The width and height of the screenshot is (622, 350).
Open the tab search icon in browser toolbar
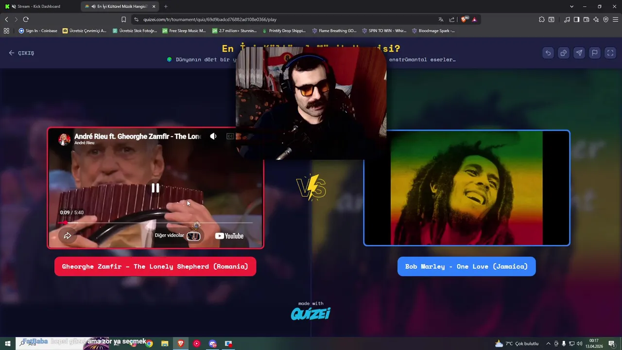click(x=552, y=19)
